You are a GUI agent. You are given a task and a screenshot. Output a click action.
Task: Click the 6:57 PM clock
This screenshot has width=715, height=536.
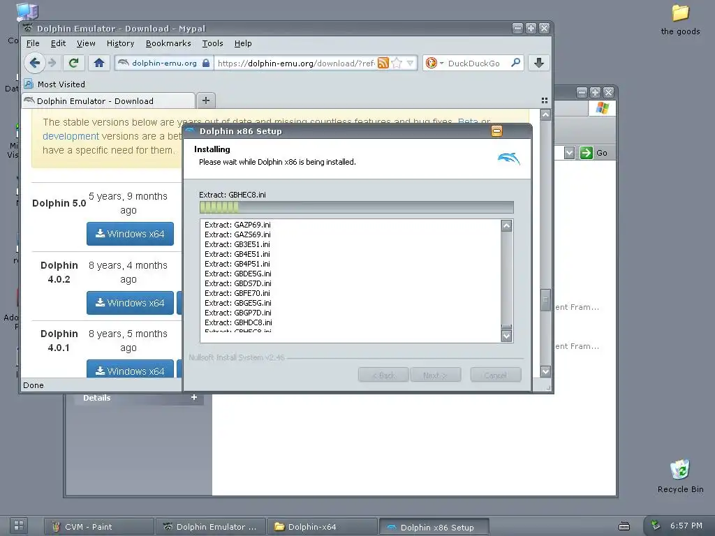(686, 526)
